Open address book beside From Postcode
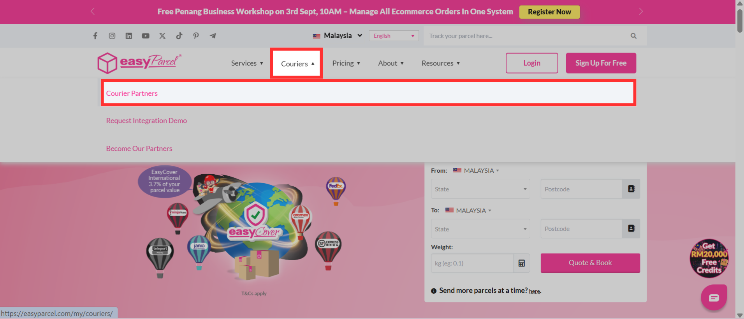This screenshot has width=744, height=319. pos(631,189)
